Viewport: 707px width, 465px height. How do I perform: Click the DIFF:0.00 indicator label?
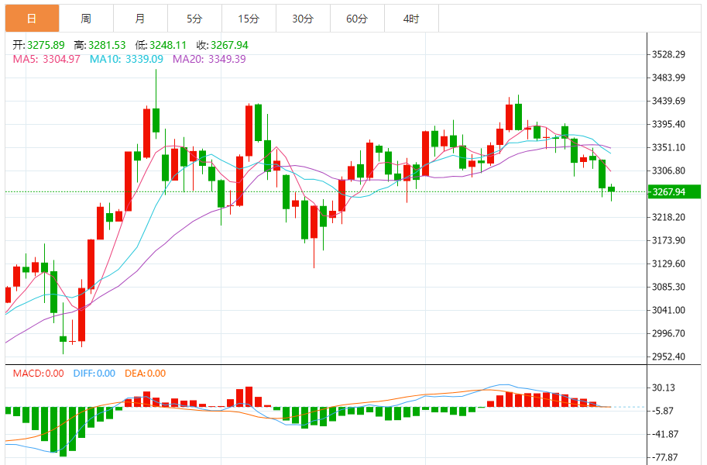coord(94,374)
